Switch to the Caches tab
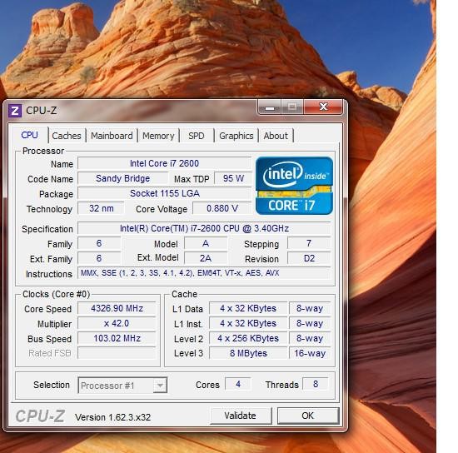 tap(67, 136)
